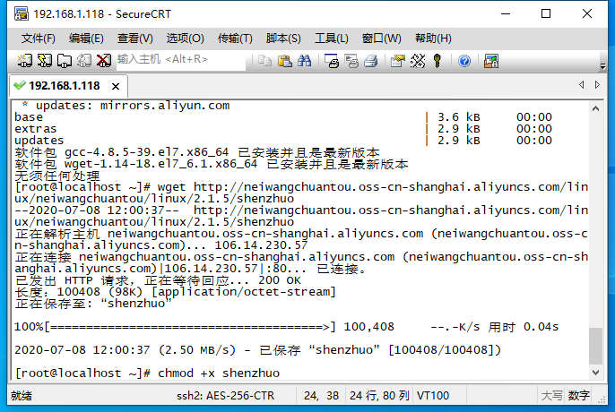615x412 pixels.
Task: Click the chmod +x shenzhuo command line
Action: point(147,373)
